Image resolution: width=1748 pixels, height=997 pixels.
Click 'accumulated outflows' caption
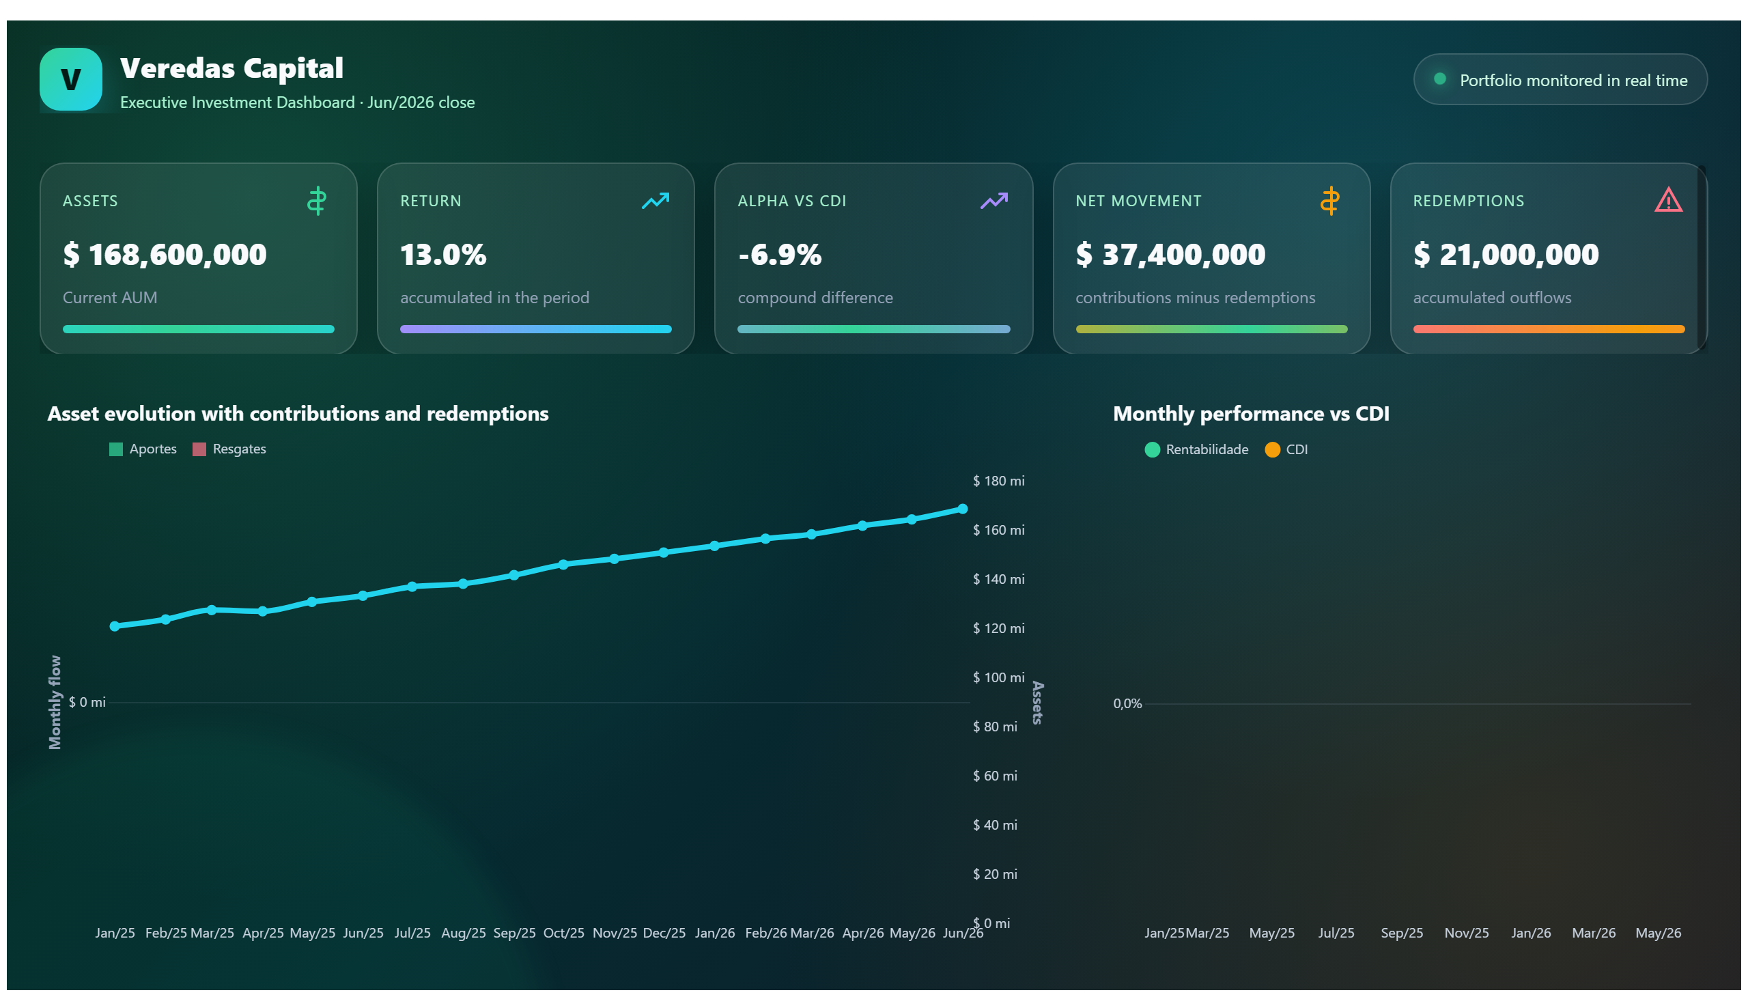pos(1492,297)
